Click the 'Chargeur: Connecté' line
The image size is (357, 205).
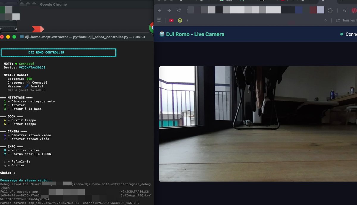tap(27, 82)
